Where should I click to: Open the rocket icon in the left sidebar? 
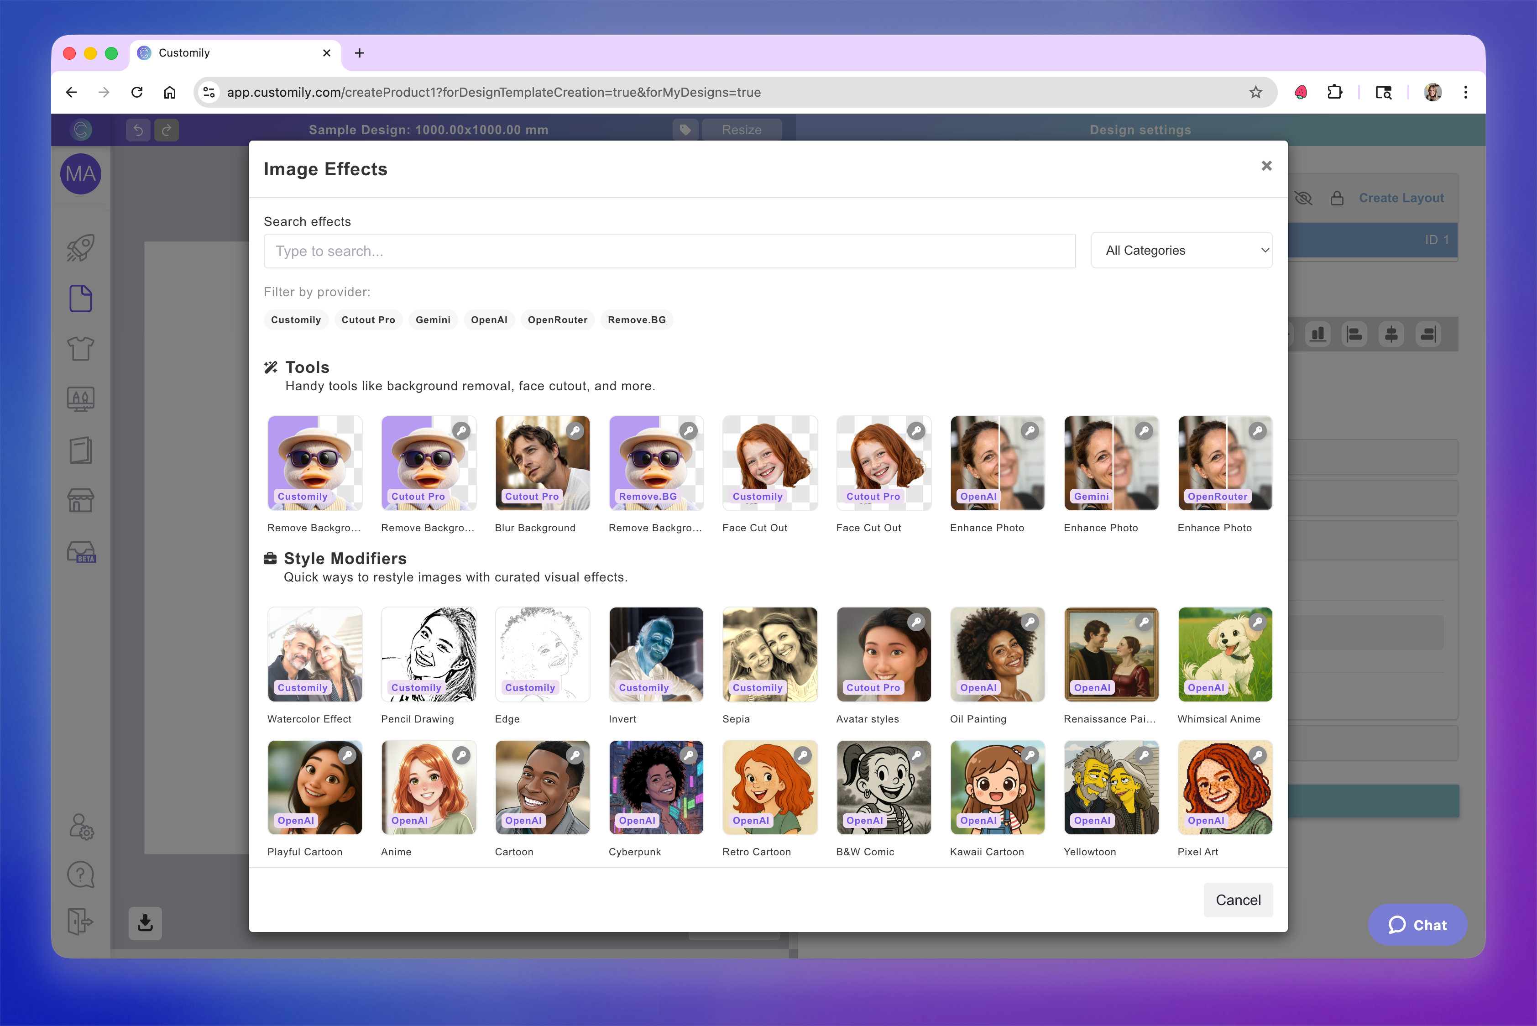[80, 247]
